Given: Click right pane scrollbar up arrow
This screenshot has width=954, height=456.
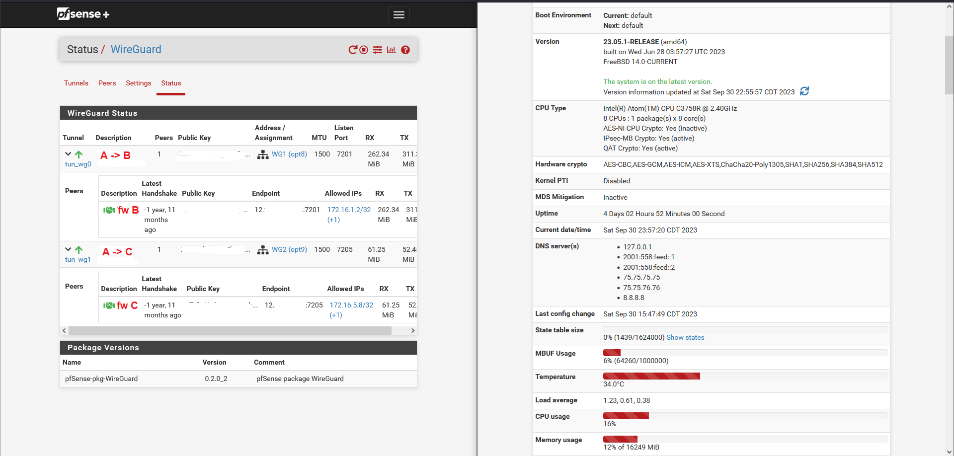Looking at the screenshot, I should pyautogui.click(x=949, y=6).
